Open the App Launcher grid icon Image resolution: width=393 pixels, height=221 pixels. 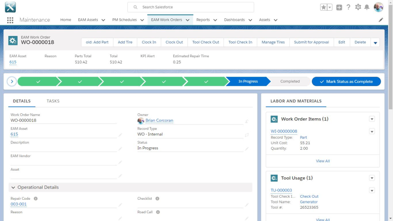(10, 20)
